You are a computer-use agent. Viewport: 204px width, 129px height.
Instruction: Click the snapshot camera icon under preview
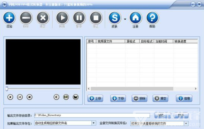point(66,97)
